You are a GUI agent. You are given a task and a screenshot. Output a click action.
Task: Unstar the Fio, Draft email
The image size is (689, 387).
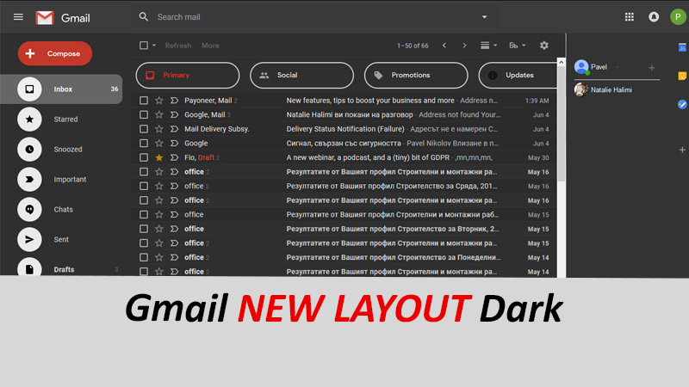click(x=159, y=157)
